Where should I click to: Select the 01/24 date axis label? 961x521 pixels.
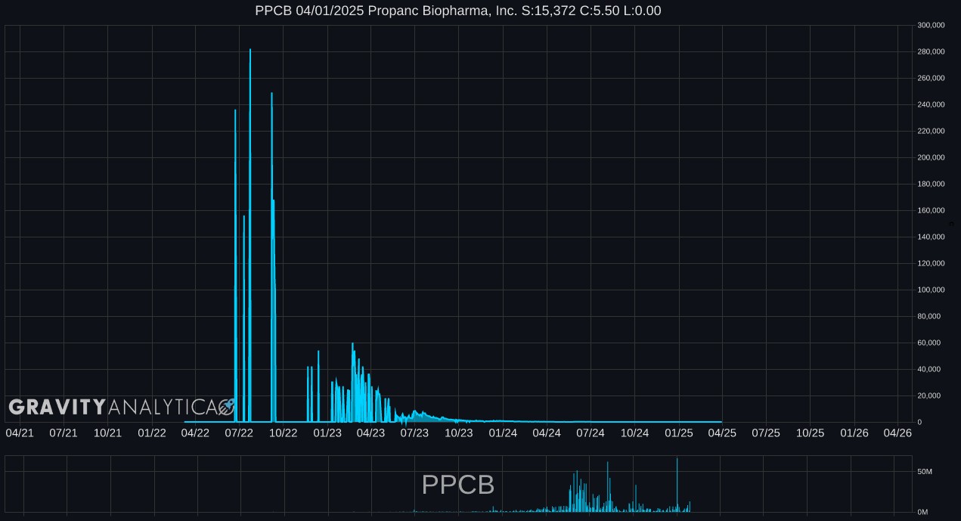503,433
